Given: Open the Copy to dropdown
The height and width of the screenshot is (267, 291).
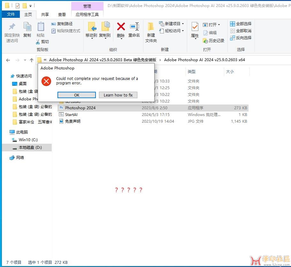Looking at the screenshot, I should point(105,38).
